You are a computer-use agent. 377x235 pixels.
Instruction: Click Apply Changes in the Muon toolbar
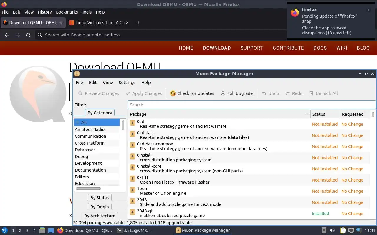point(144,93)
